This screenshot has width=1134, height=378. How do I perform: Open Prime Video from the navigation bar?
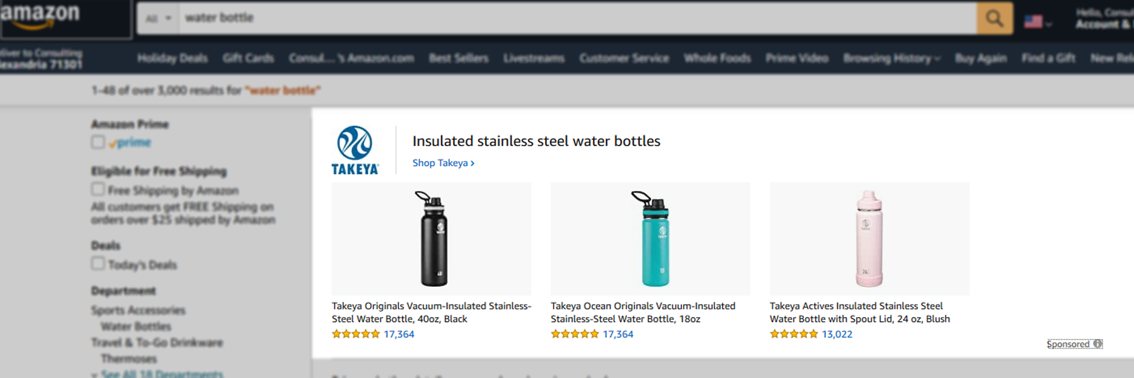(x=797, y=58)
